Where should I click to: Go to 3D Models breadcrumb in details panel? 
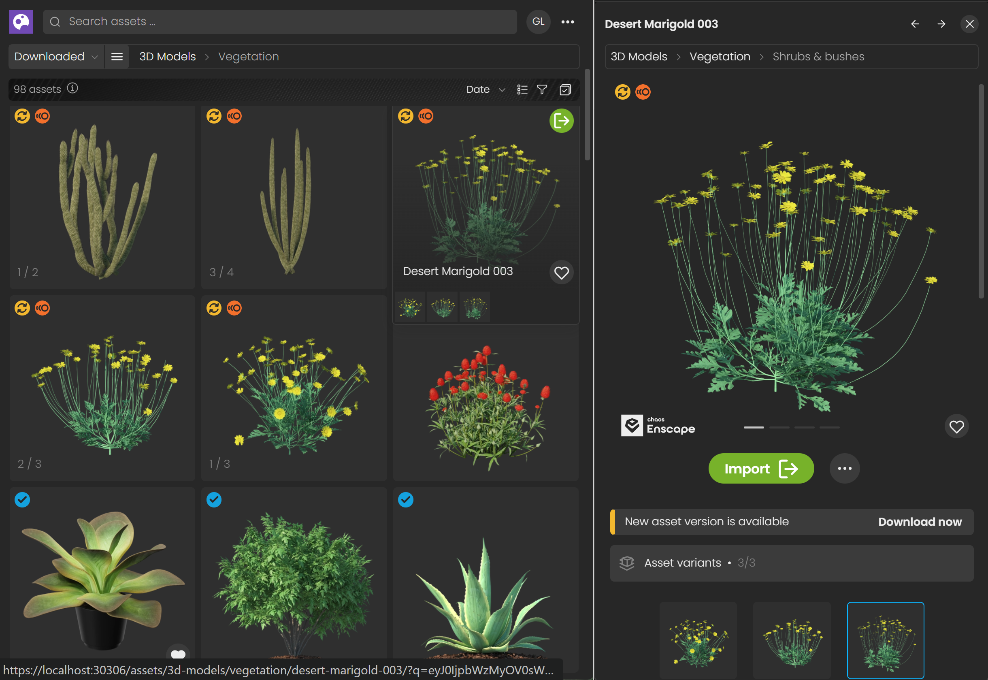[x=639, y=57]
